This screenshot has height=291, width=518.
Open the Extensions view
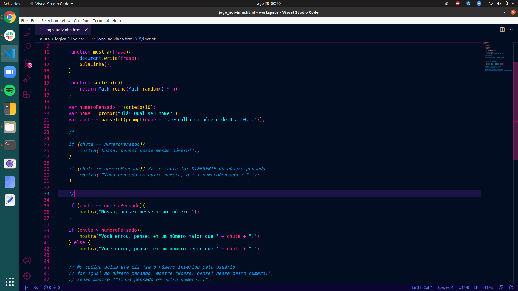point(27,94)
